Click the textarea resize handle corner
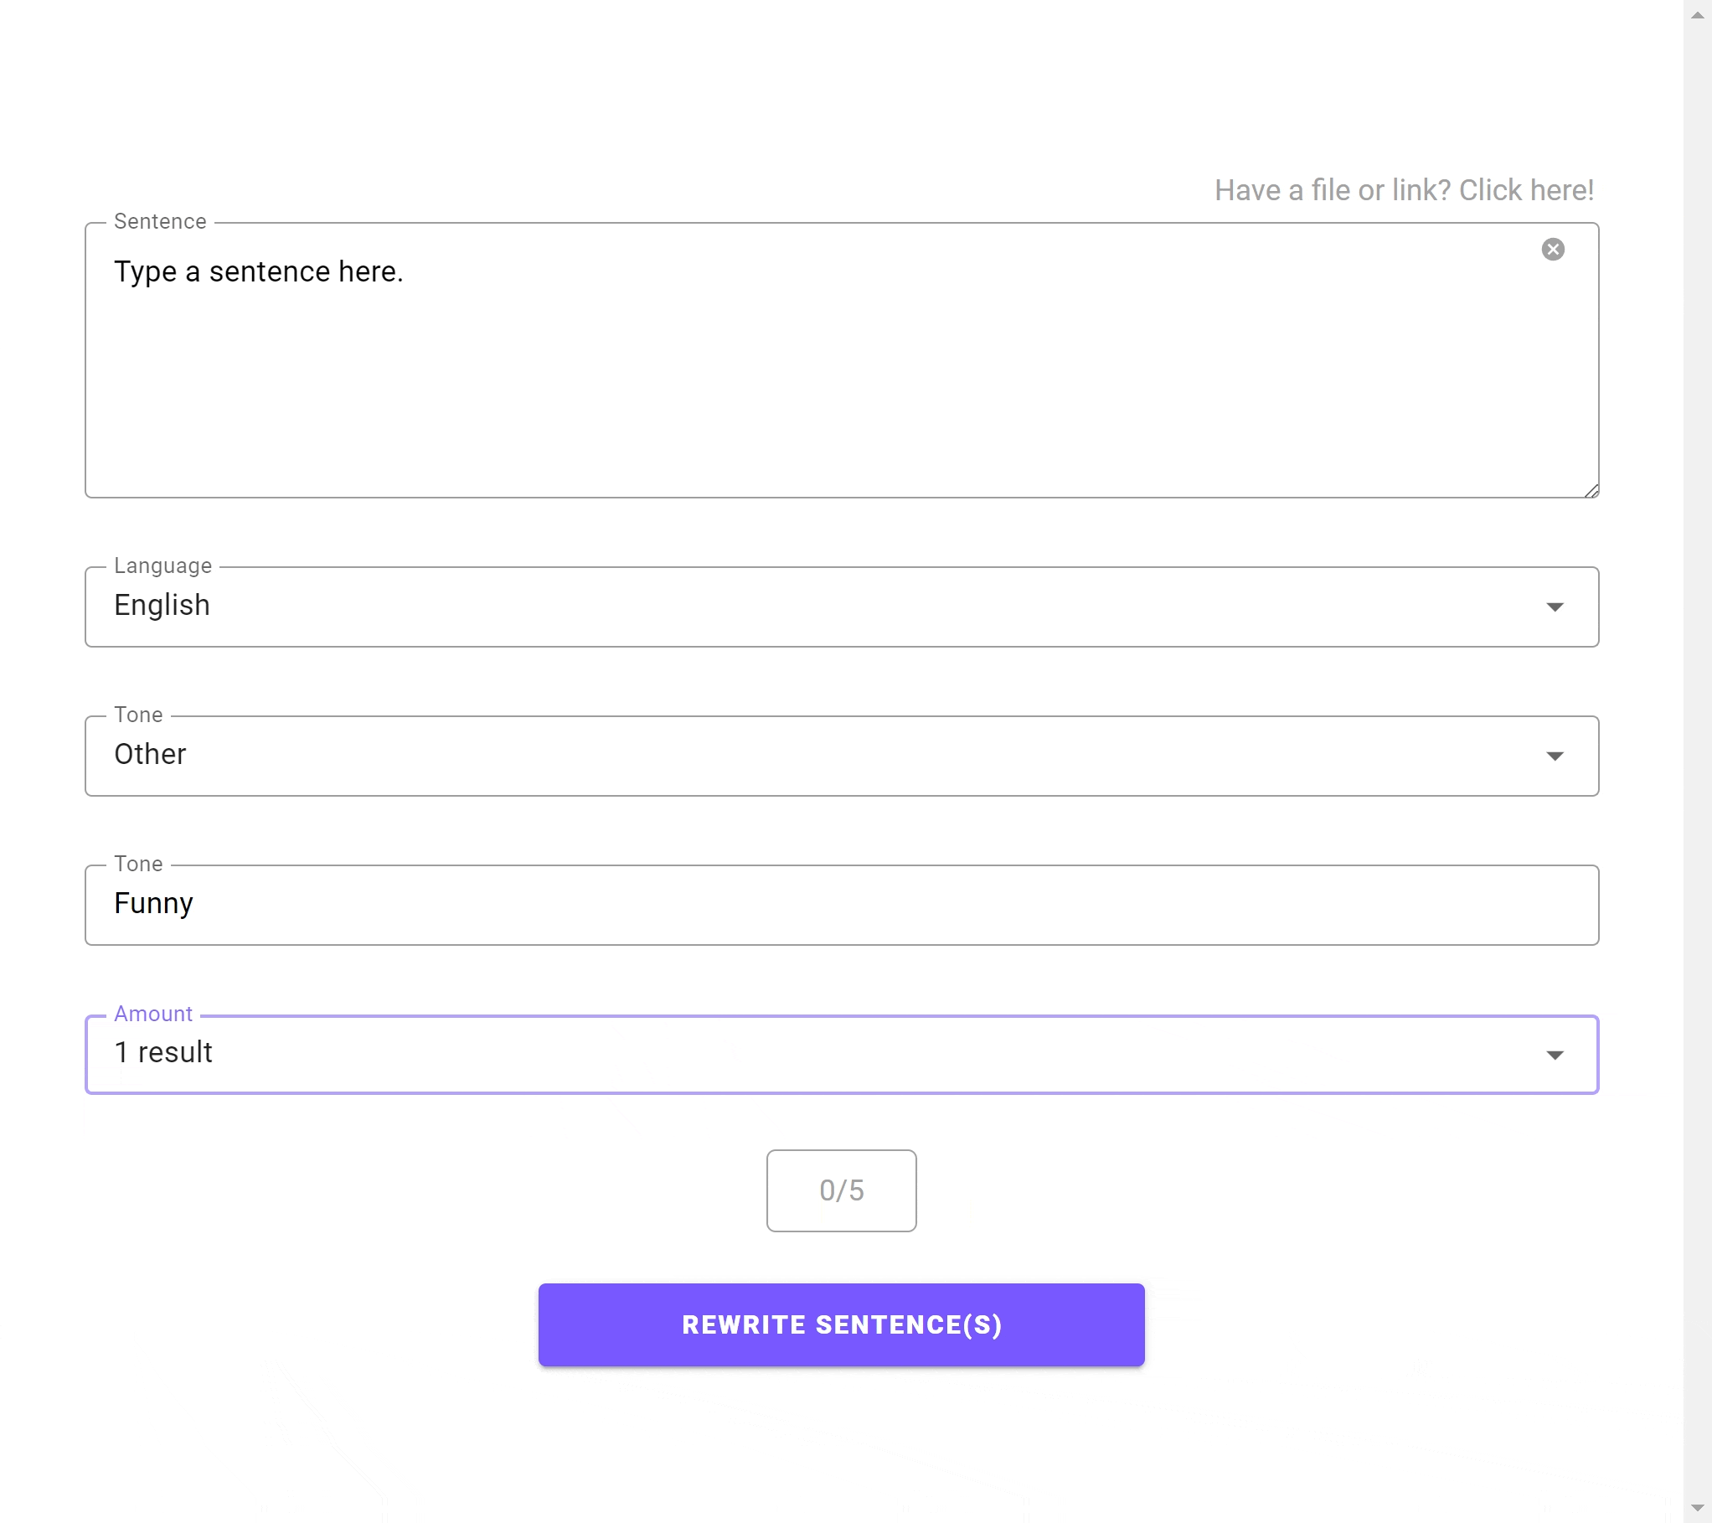The width and height of the screenshot is (1712, 1523). [1591, 491]
